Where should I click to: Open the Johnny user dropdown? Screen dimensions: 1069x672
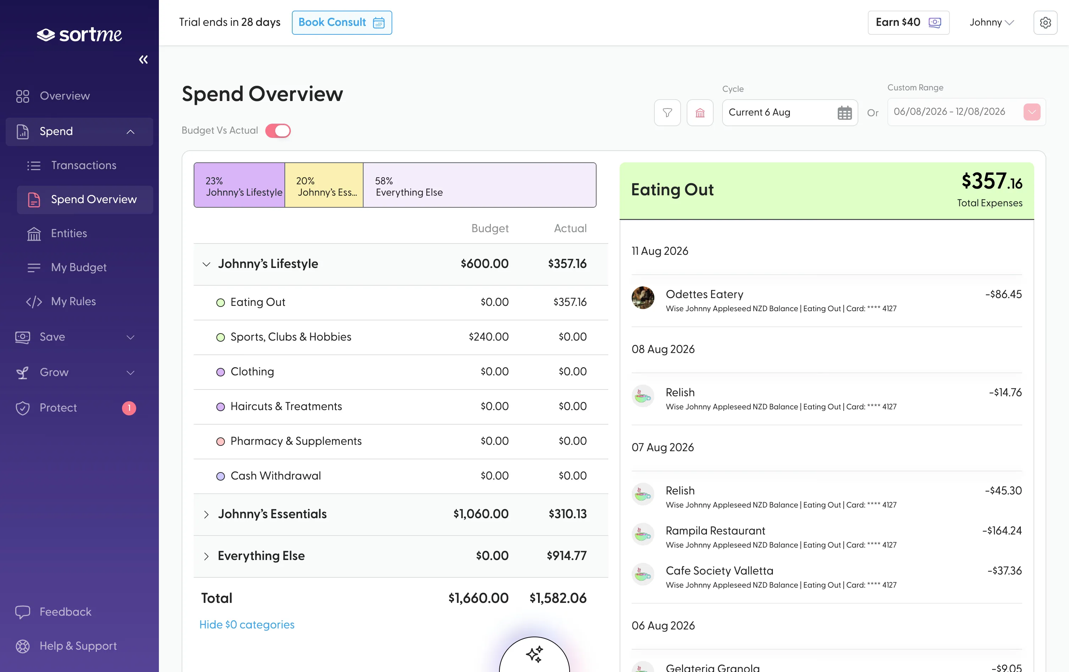click(992, 22)
